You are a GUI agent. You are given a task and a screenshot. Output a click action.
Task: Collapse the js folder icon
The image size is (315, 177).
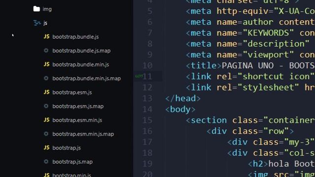(x=37, y=23)
